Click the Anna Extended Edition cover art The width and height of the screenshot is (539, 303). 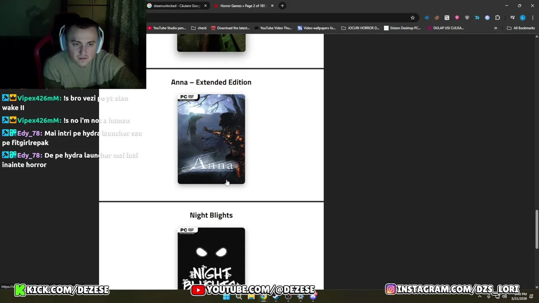click(x=211, y=139)
